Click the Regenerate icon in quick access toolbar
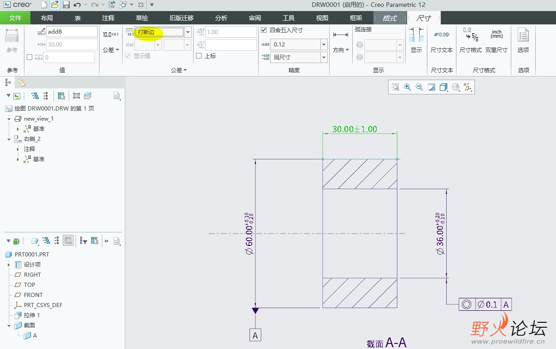Screen dimensions: 556x349 (x=112, y=5)
